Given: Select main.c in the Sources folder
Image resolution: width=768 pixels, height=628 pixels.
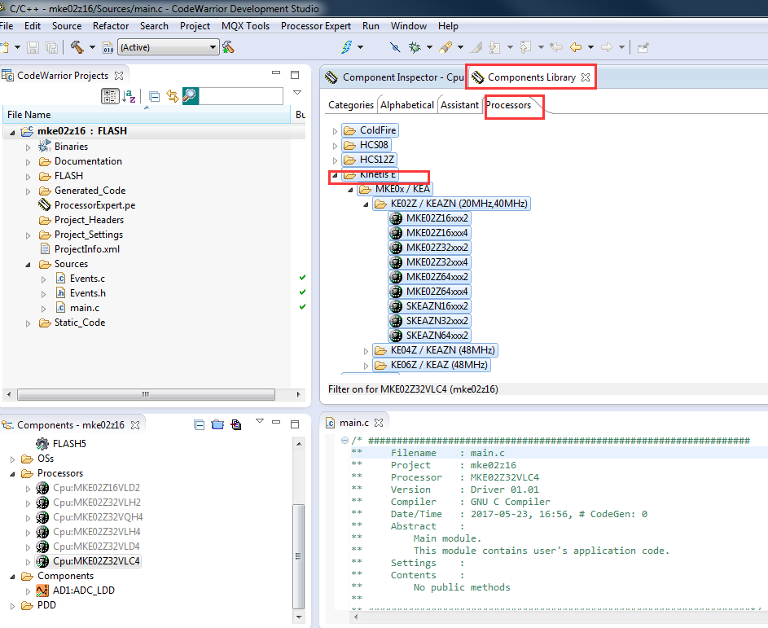Looking at the screenshot, I should point(84,308).
